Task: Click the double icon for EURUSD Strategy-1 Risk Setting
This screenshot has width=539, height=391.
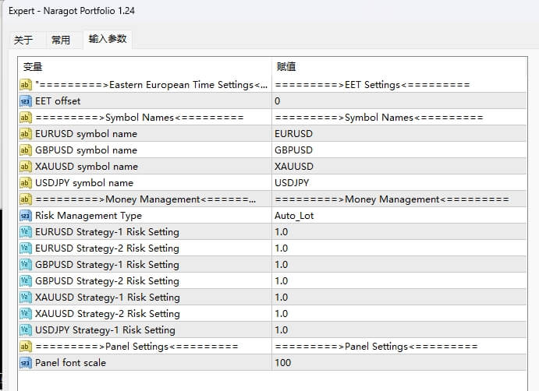Action: point(26,231)
